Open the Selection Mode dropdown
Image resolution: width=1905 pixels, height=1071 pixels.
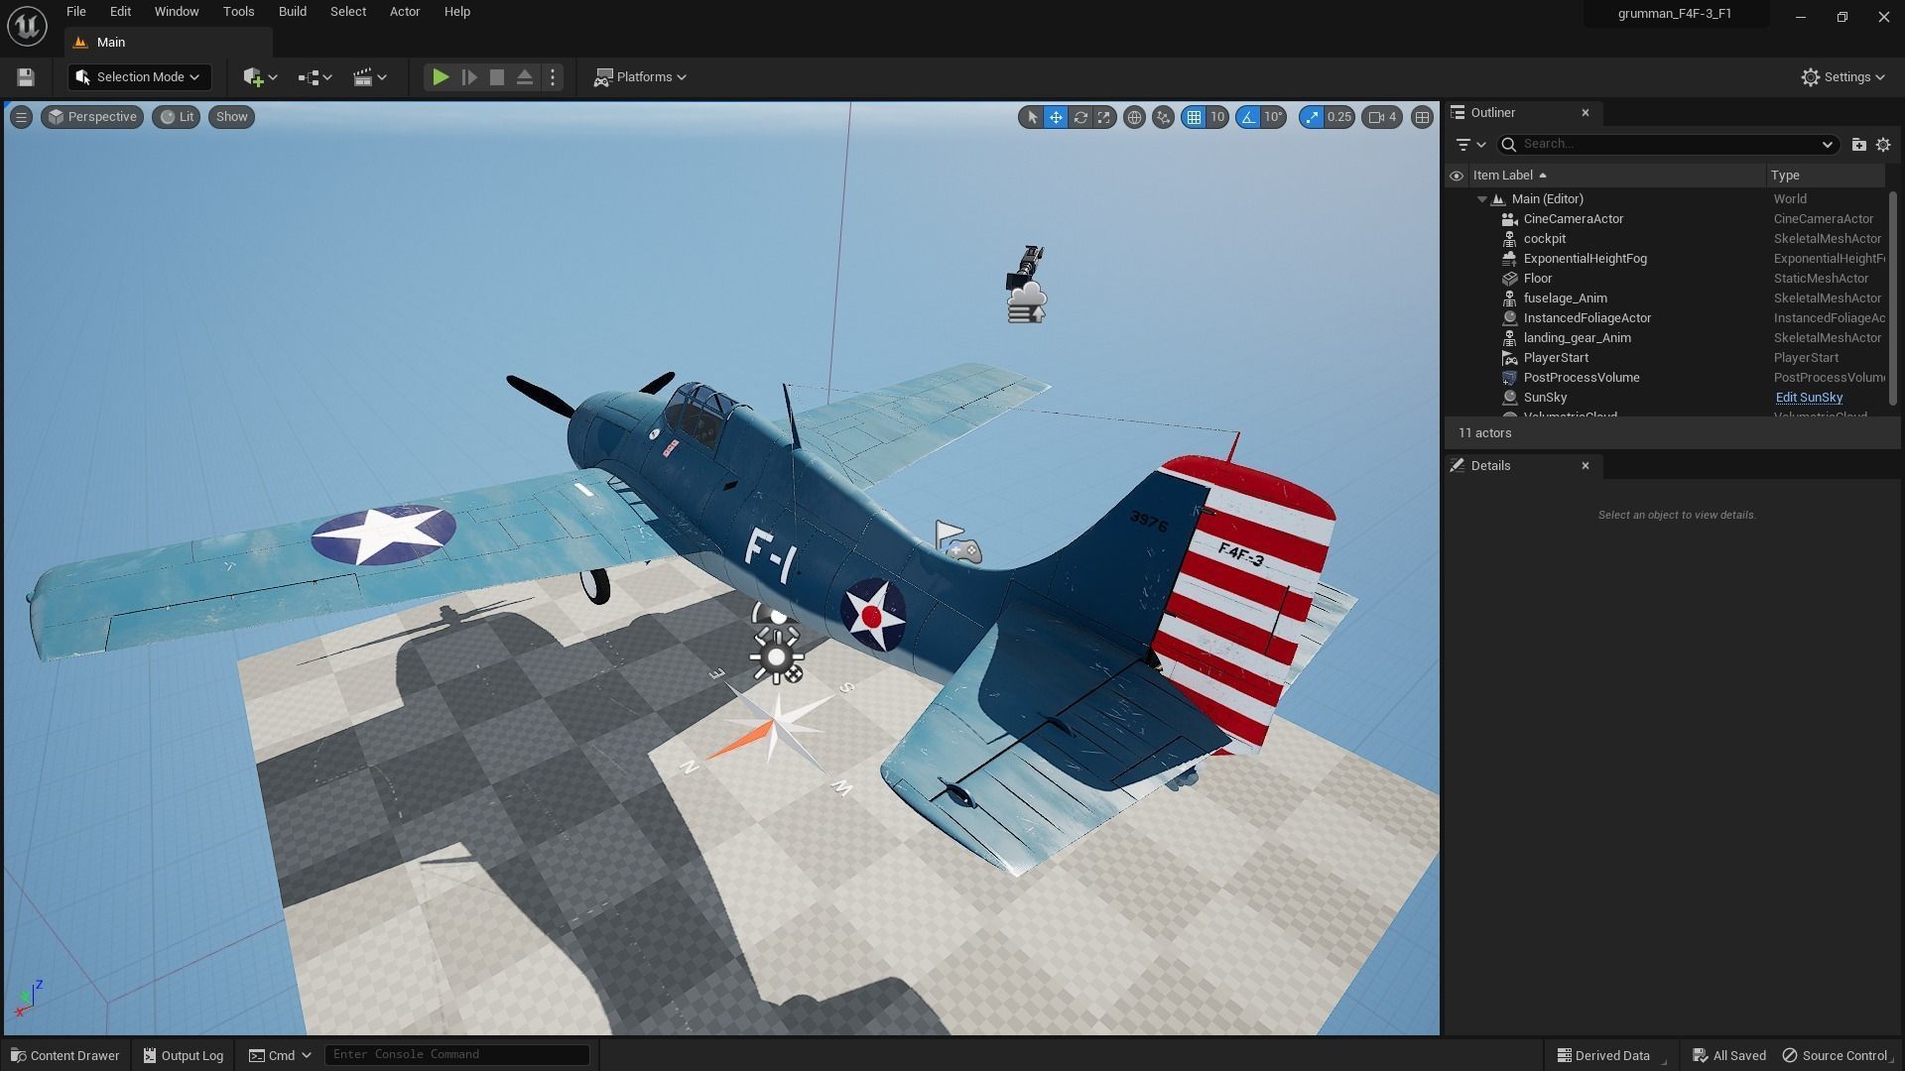click(x=139, y=77)
